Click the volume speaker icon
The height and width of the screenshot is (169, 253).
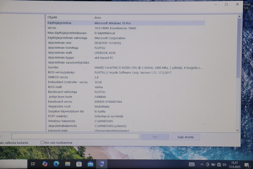(x=224, y=165)
